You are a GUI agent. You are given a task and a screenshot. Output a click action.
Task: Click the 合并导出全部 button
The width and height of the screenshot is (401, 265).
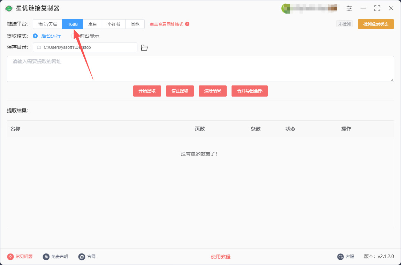[x=250, y=91]
